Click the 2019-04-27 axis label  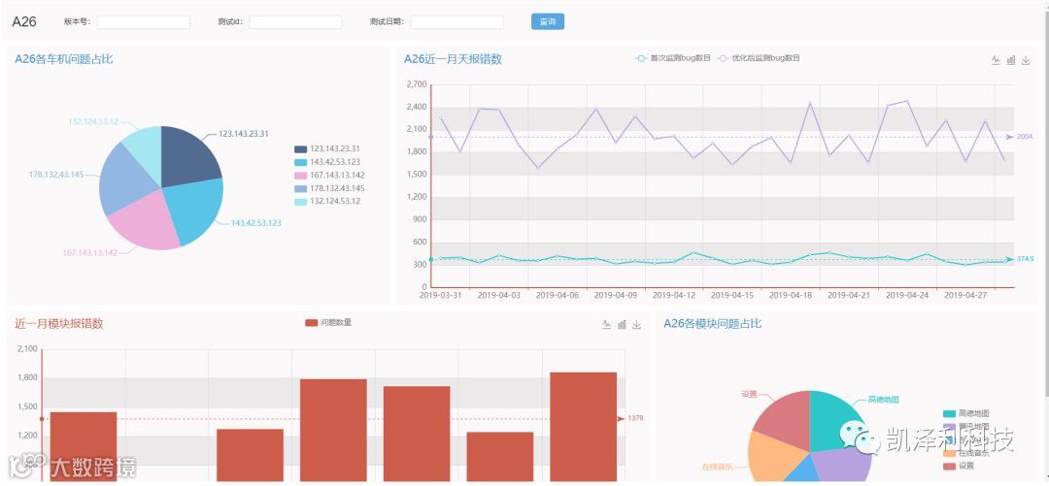coord(965,295)
